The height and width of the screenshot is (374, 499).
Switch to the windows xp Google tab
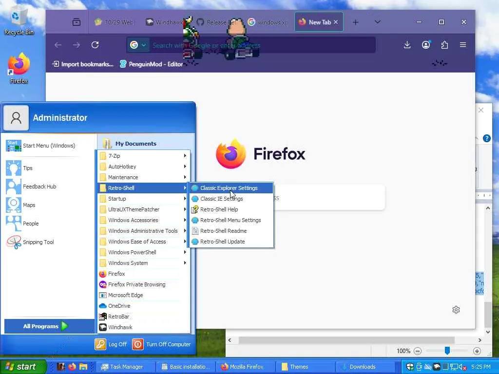[268, 22]
